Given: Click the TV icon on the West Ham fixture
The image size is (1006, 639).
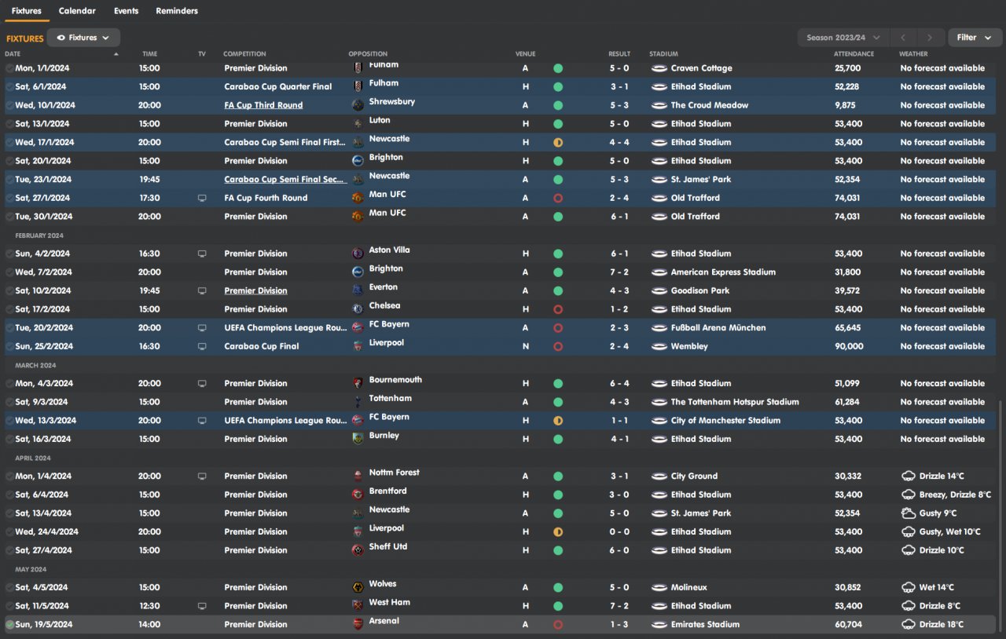Looking at the screenshot, I should point(202,606).
